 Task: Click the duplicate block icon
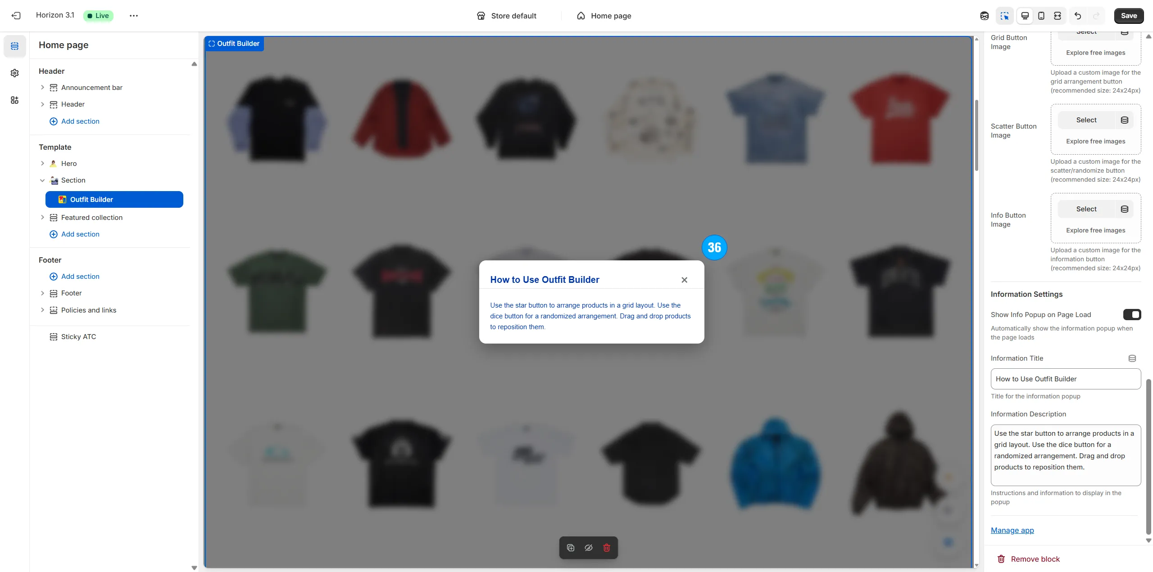570,548
